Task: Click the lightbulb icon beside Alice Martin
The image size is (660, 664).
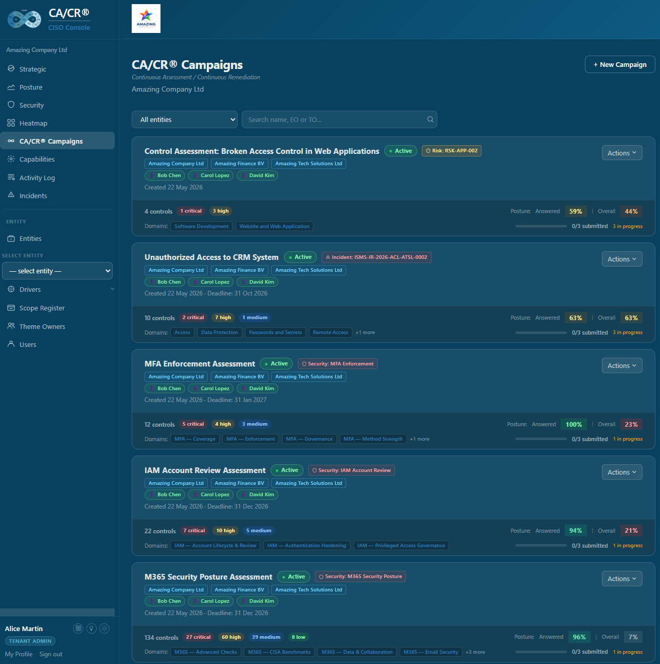Action: tap(92, 628)
